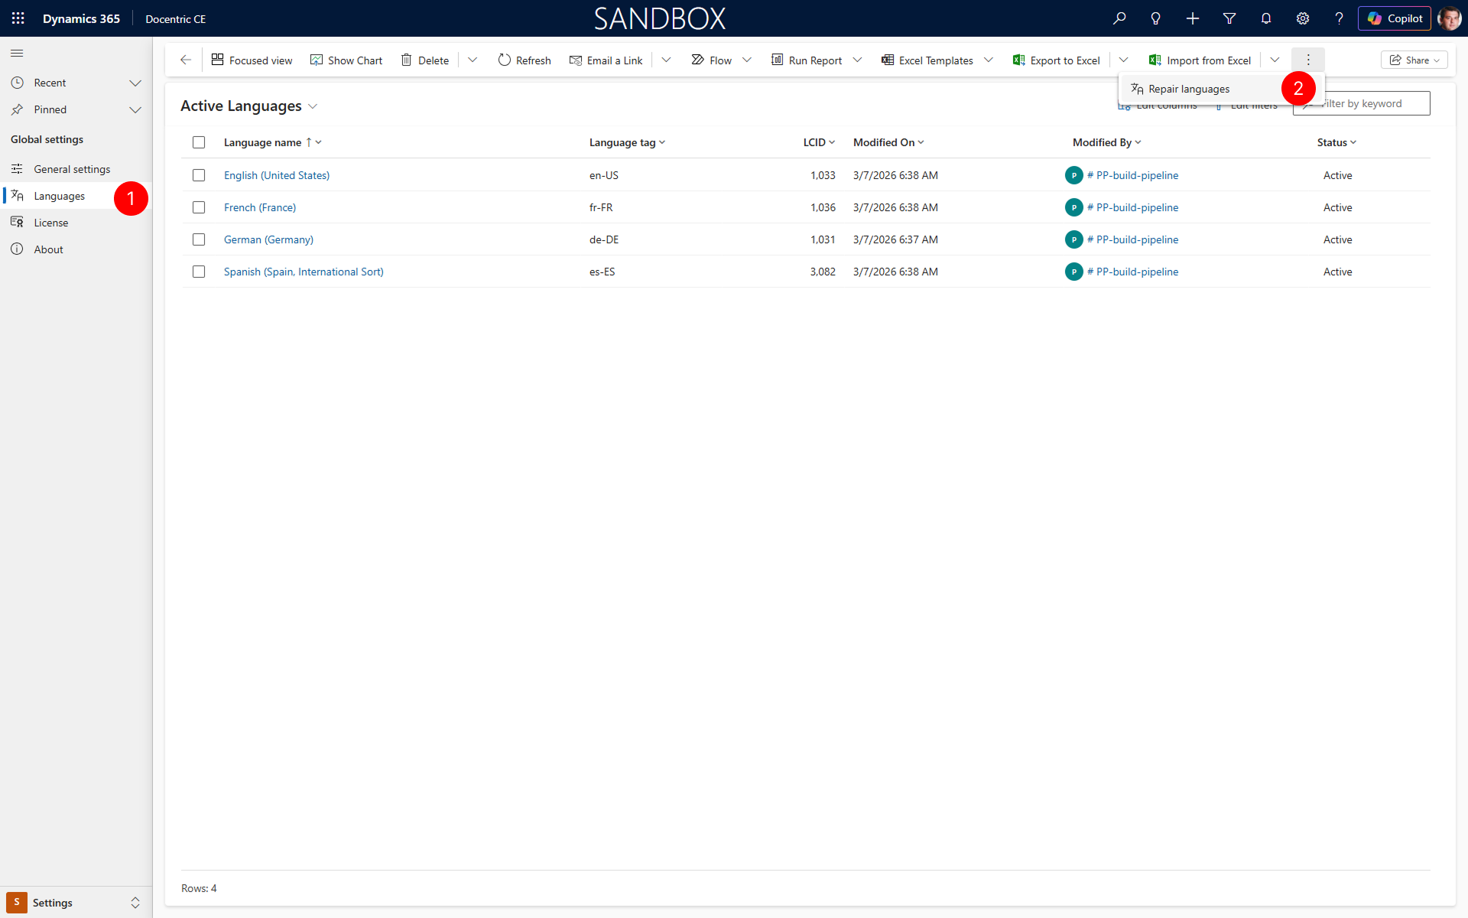Expand the Pinned section chevron
The image size is (1468, 918).
pos(135,109)
